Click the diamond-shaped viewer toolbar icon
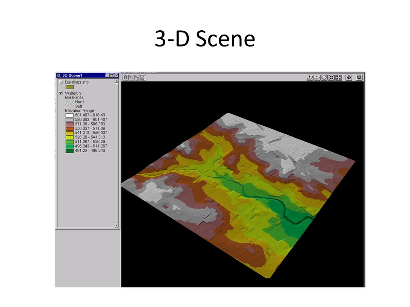Viewport: 410px width, 307px height. pos(324,78)
